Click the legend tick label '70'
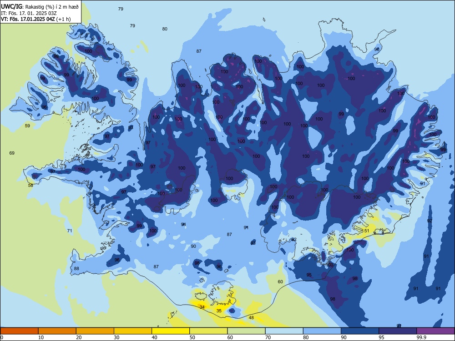Viewport: 455px width, 341px height. [x=268, y=337]
